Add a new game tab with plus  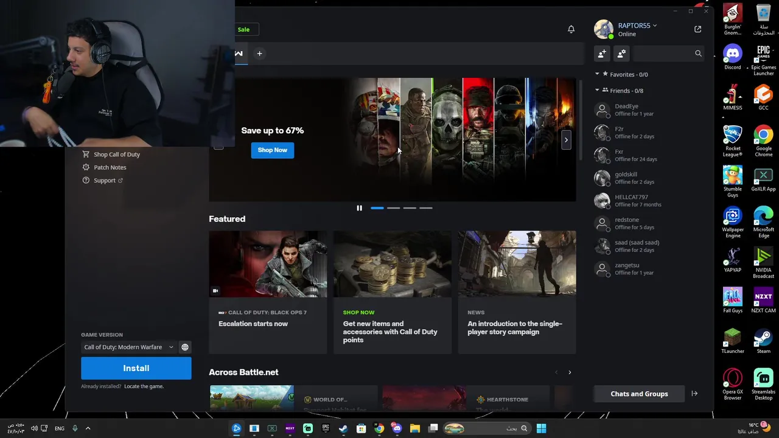pos(259,54)
